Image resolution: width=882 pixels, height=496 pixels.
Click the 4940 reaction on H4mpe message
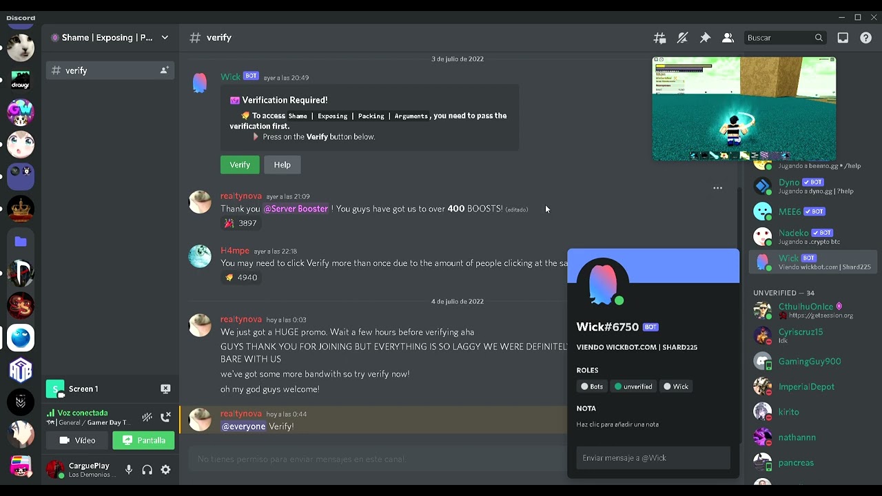(240, 278)
